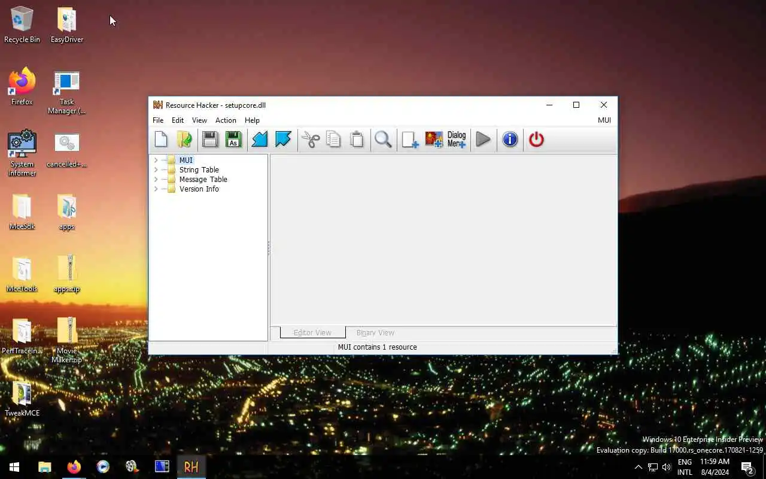Open the Edit menu
The image size is (766, 479).
[x=178, y=120]
